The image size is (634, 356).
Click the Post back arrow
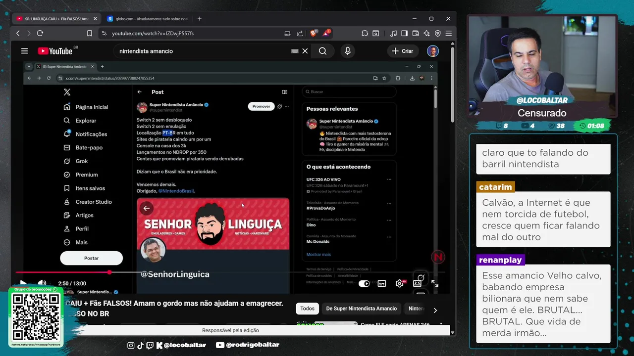140,92
